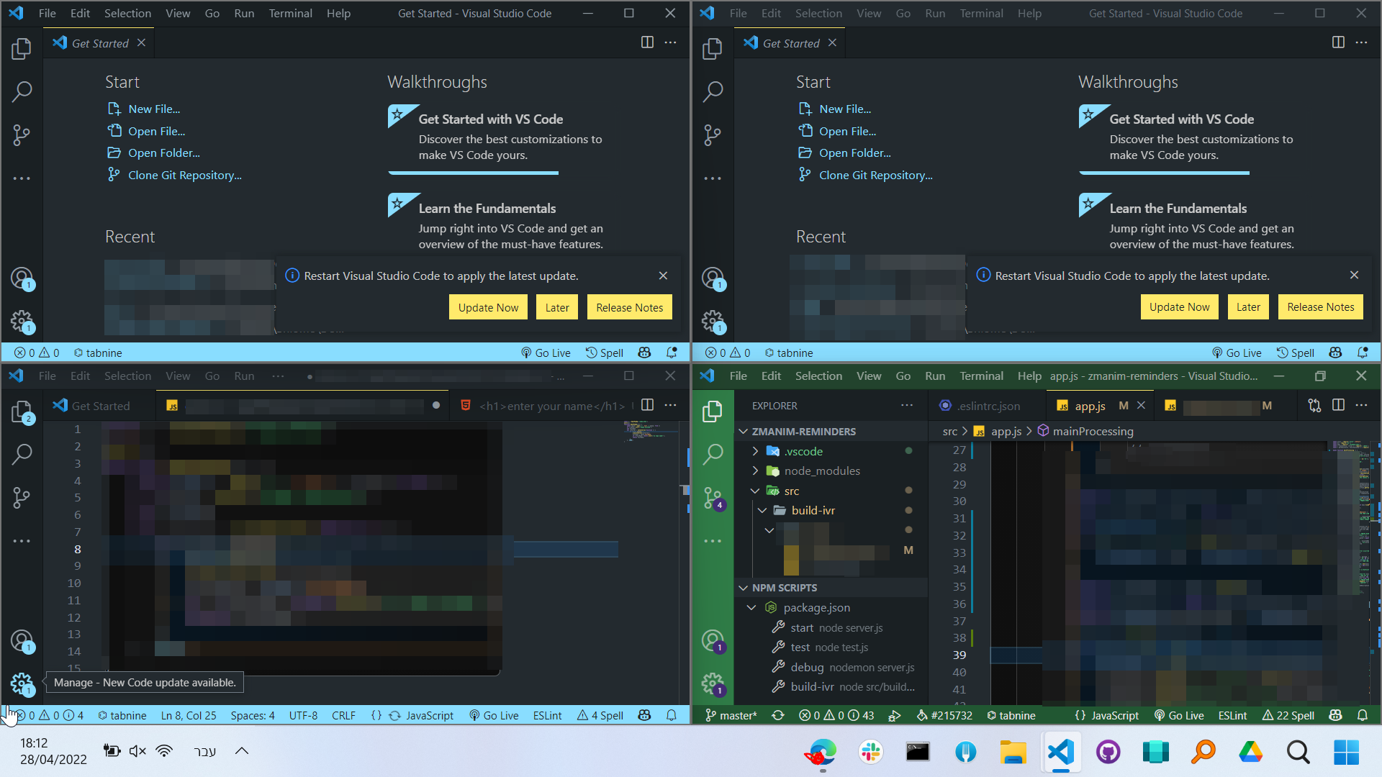Open JavaScript language mode in bottom-left status bar
1382x777 pixels.
point(429,715)
